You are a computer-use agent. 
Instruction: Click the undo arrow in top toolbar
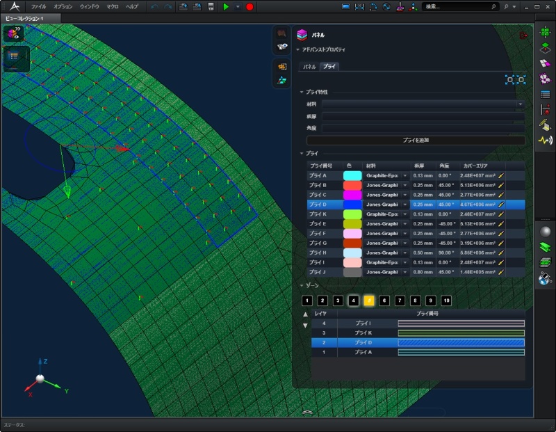click(154, 6)
